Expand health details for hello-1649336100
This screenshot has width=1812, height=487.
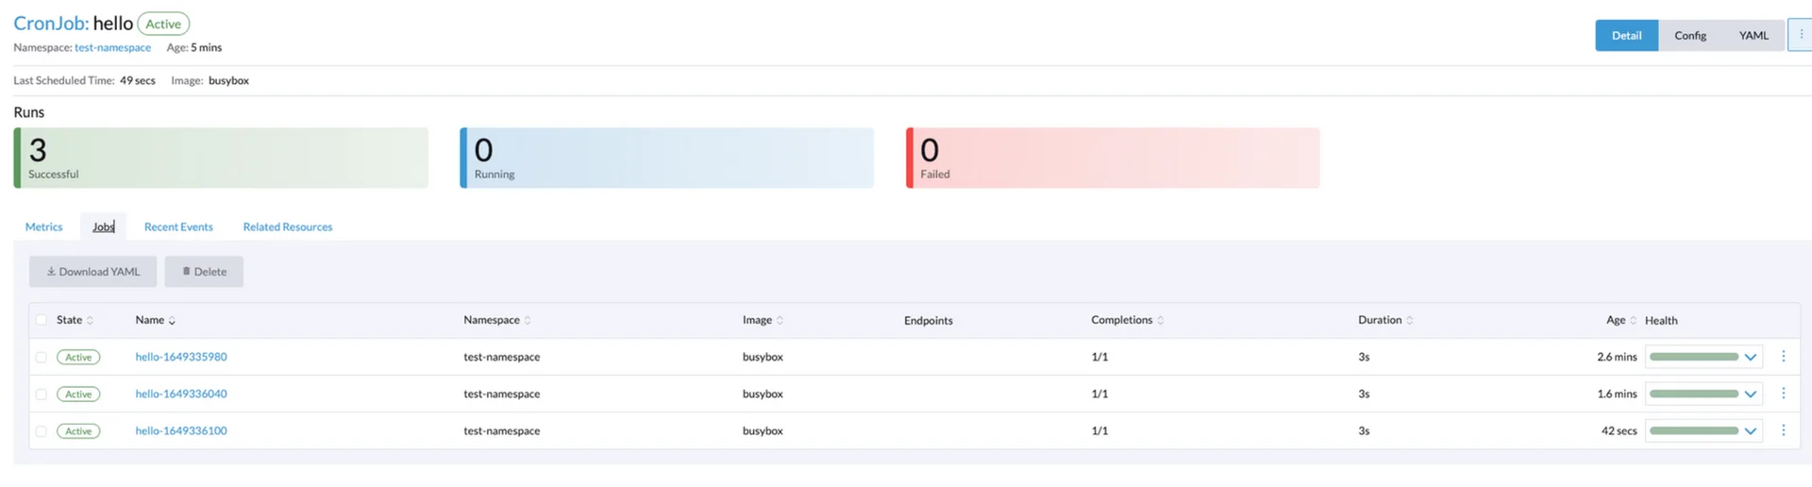click(x=1750, y=431)
